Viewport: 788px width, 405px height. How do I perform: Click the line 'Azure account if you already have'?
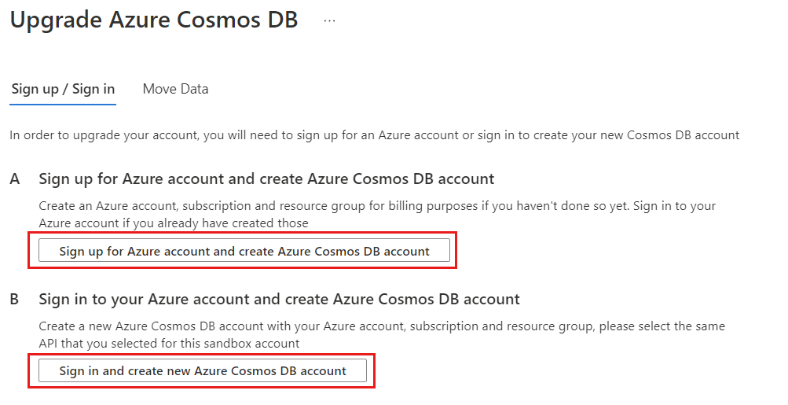tap(174, 223)
